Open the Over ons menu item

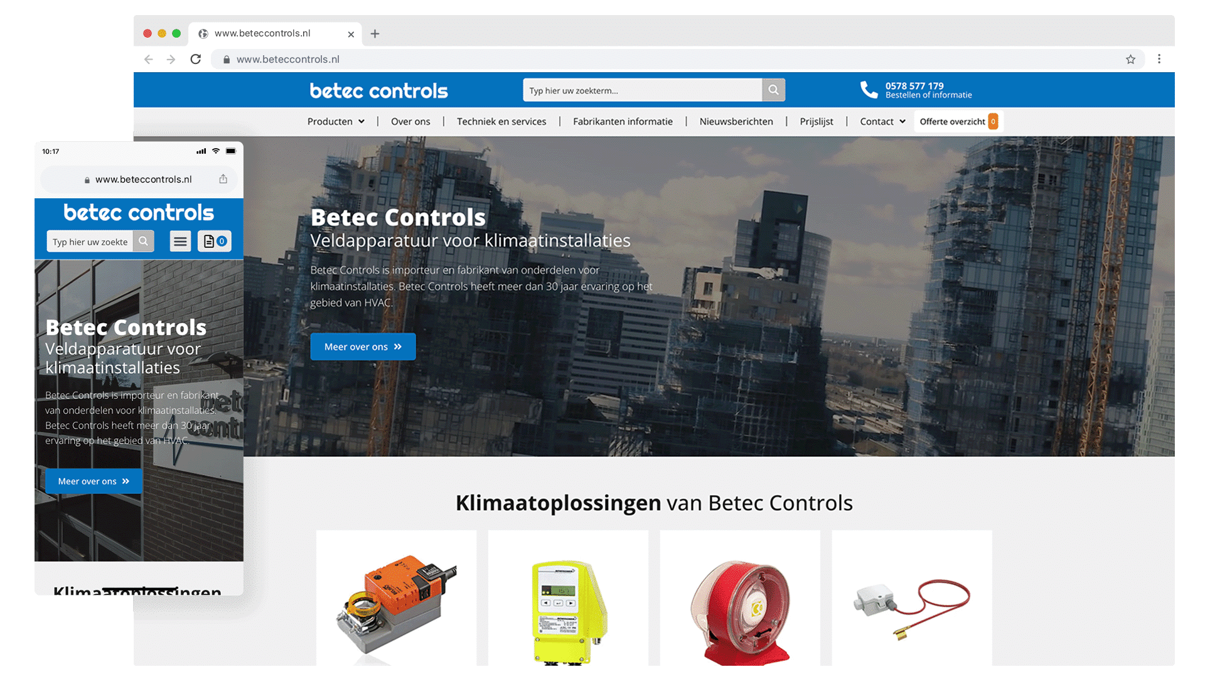(410, 122)
